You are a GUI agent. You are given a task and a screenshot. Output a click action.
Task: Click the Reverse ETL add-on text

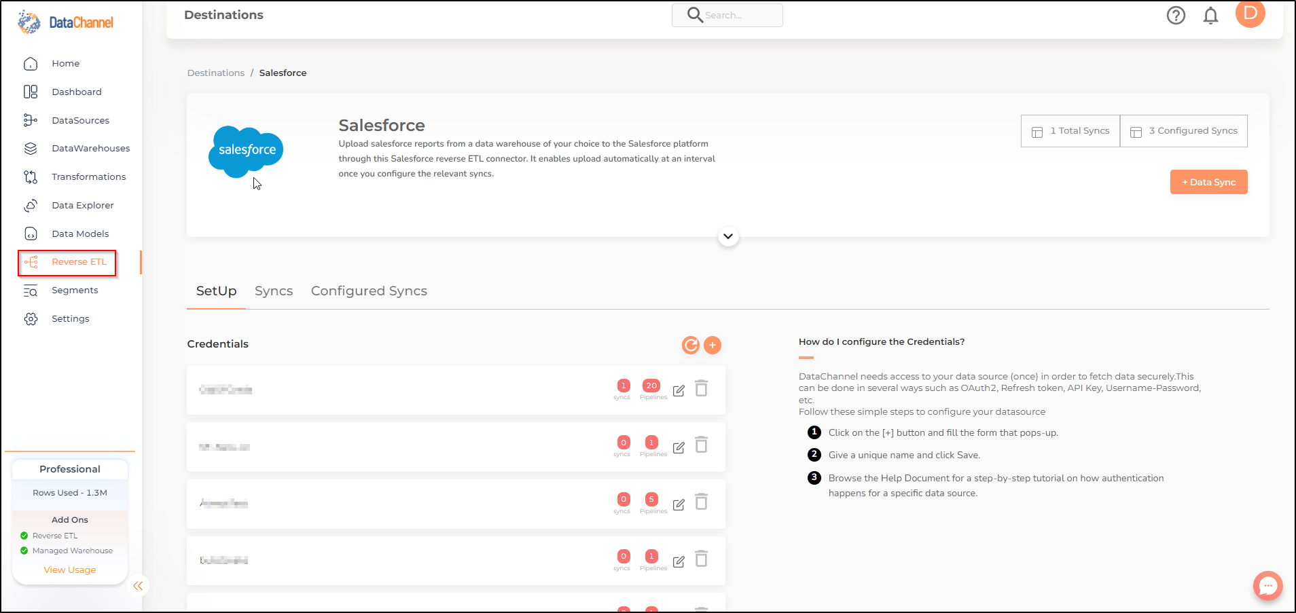pos(55,536)
